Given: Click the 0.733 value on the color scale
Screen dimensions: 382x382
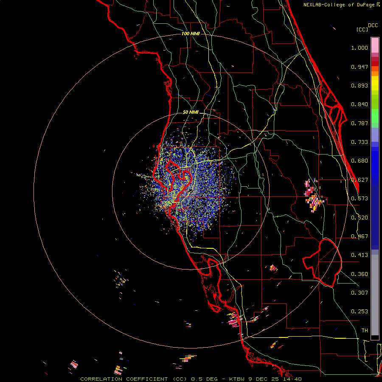Looking at the screenshot, I should (360, 142).
